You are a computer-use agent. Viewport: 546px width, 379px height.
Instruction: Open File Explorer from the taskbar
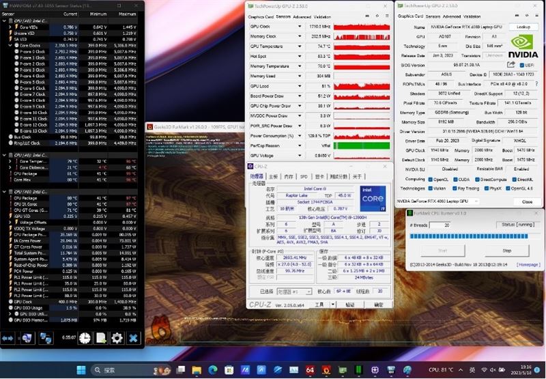[197, 370]
